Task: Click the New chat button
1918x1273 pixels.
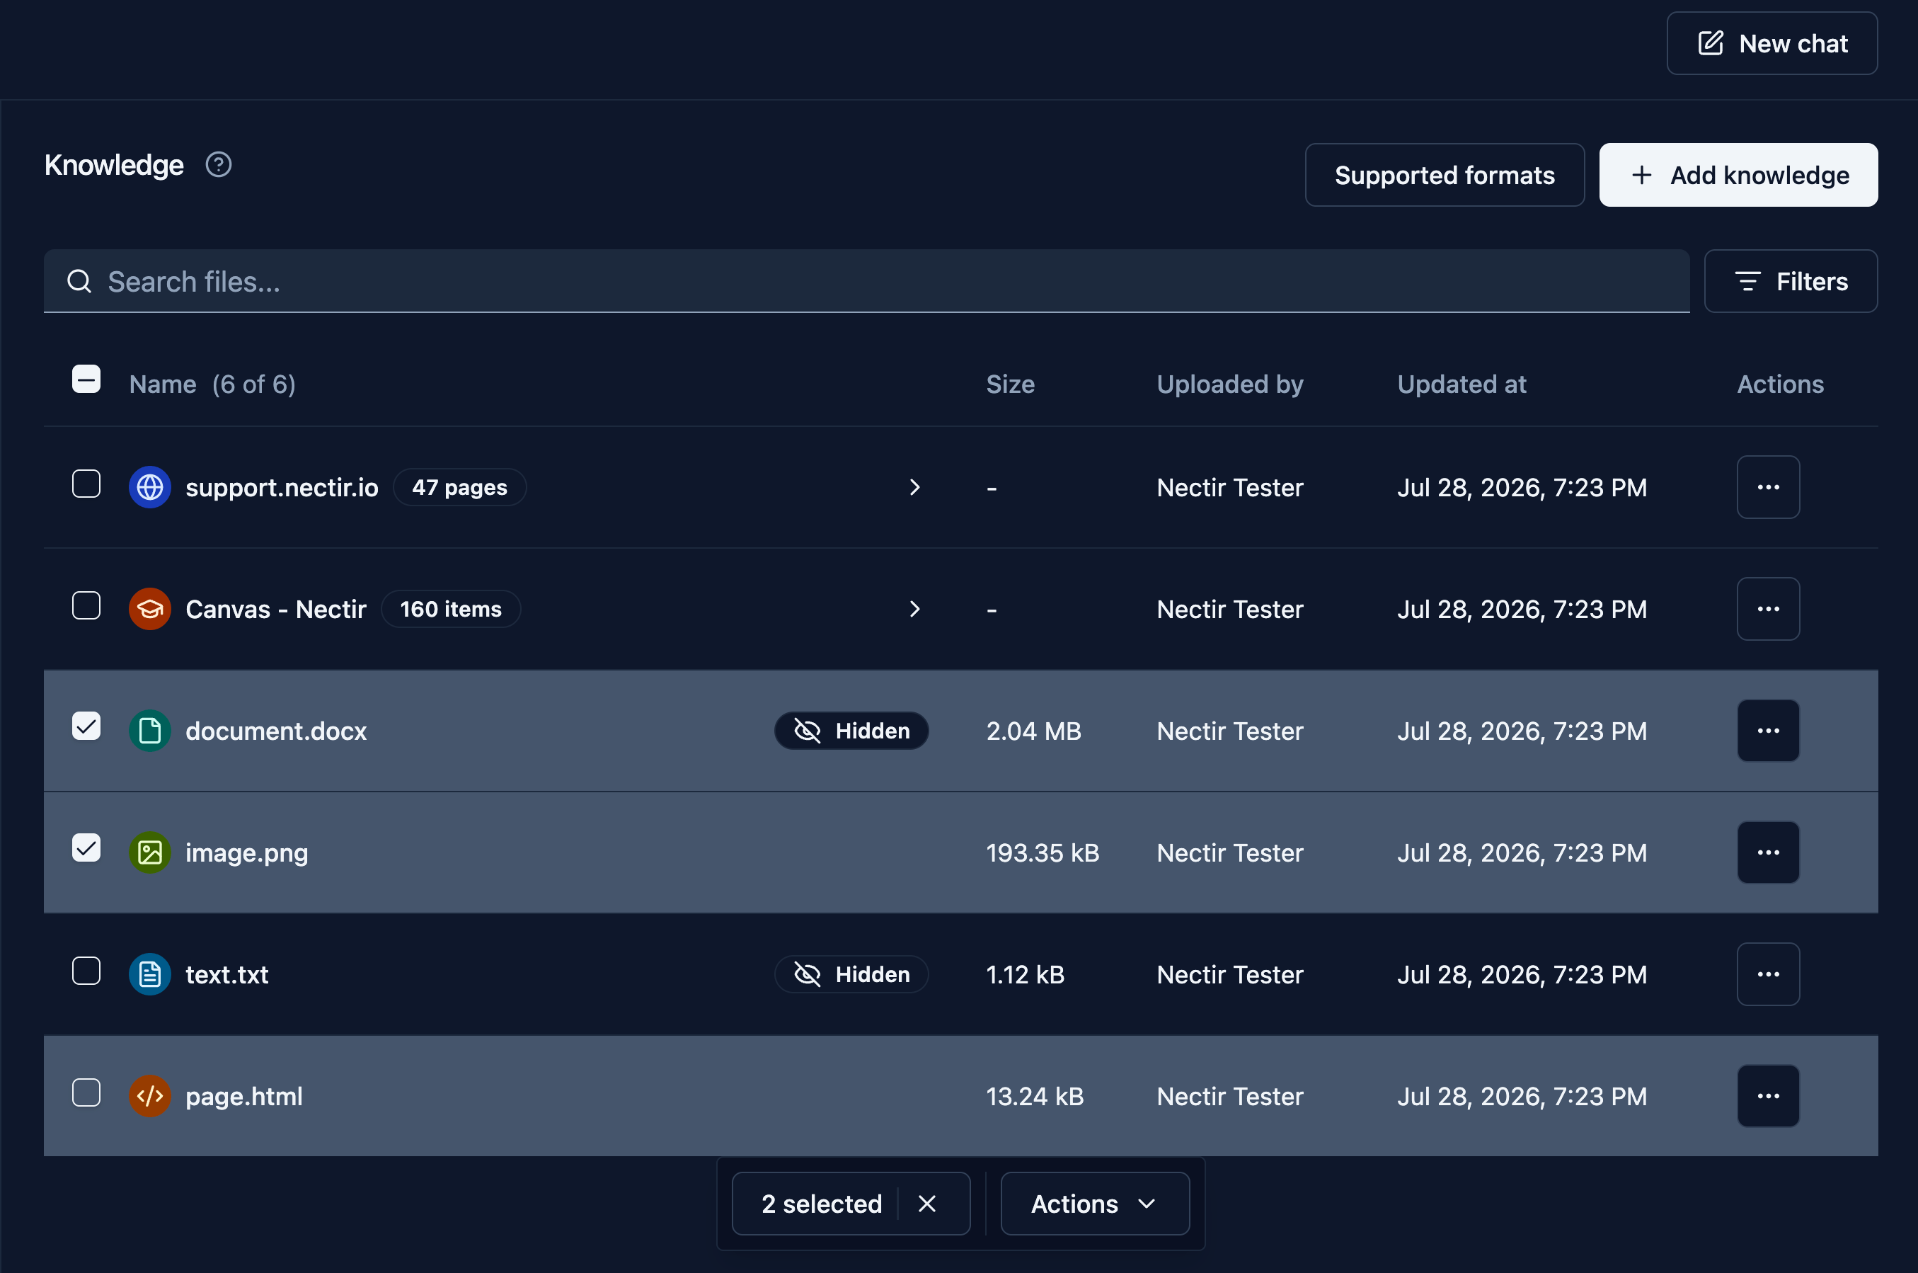Action: (x=1772, y=44)
